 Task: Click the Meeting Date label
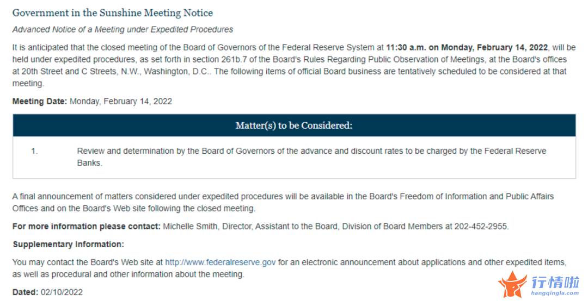[x=40, y=102]
